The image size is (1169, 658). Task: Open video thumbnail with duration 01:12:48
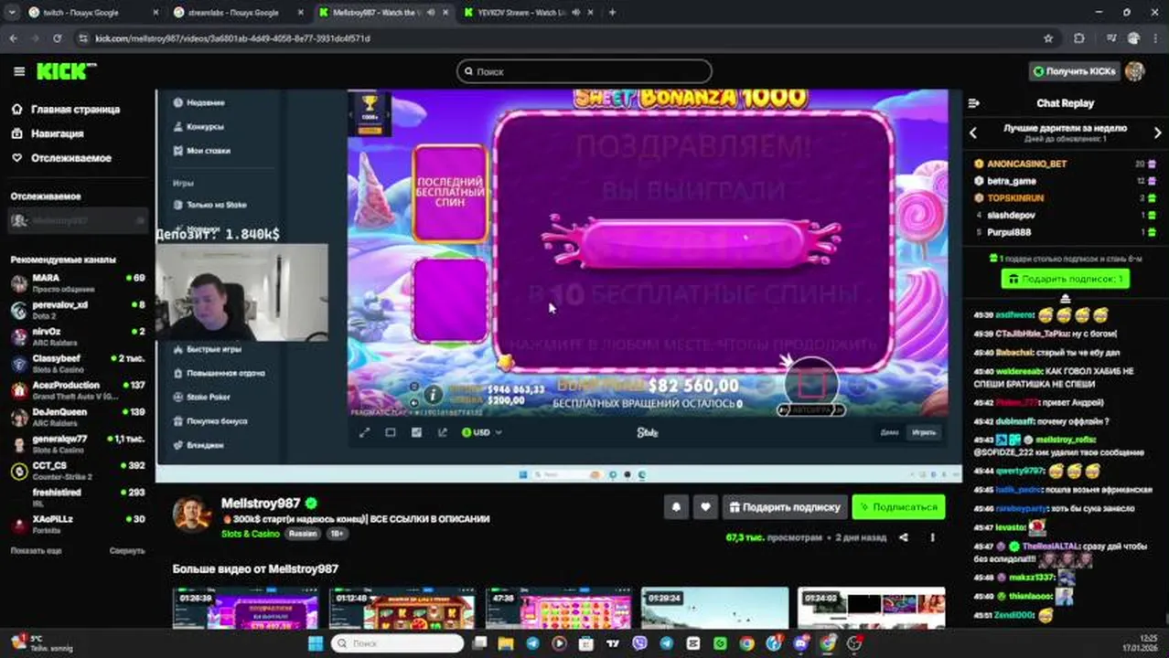click(402, 608)
